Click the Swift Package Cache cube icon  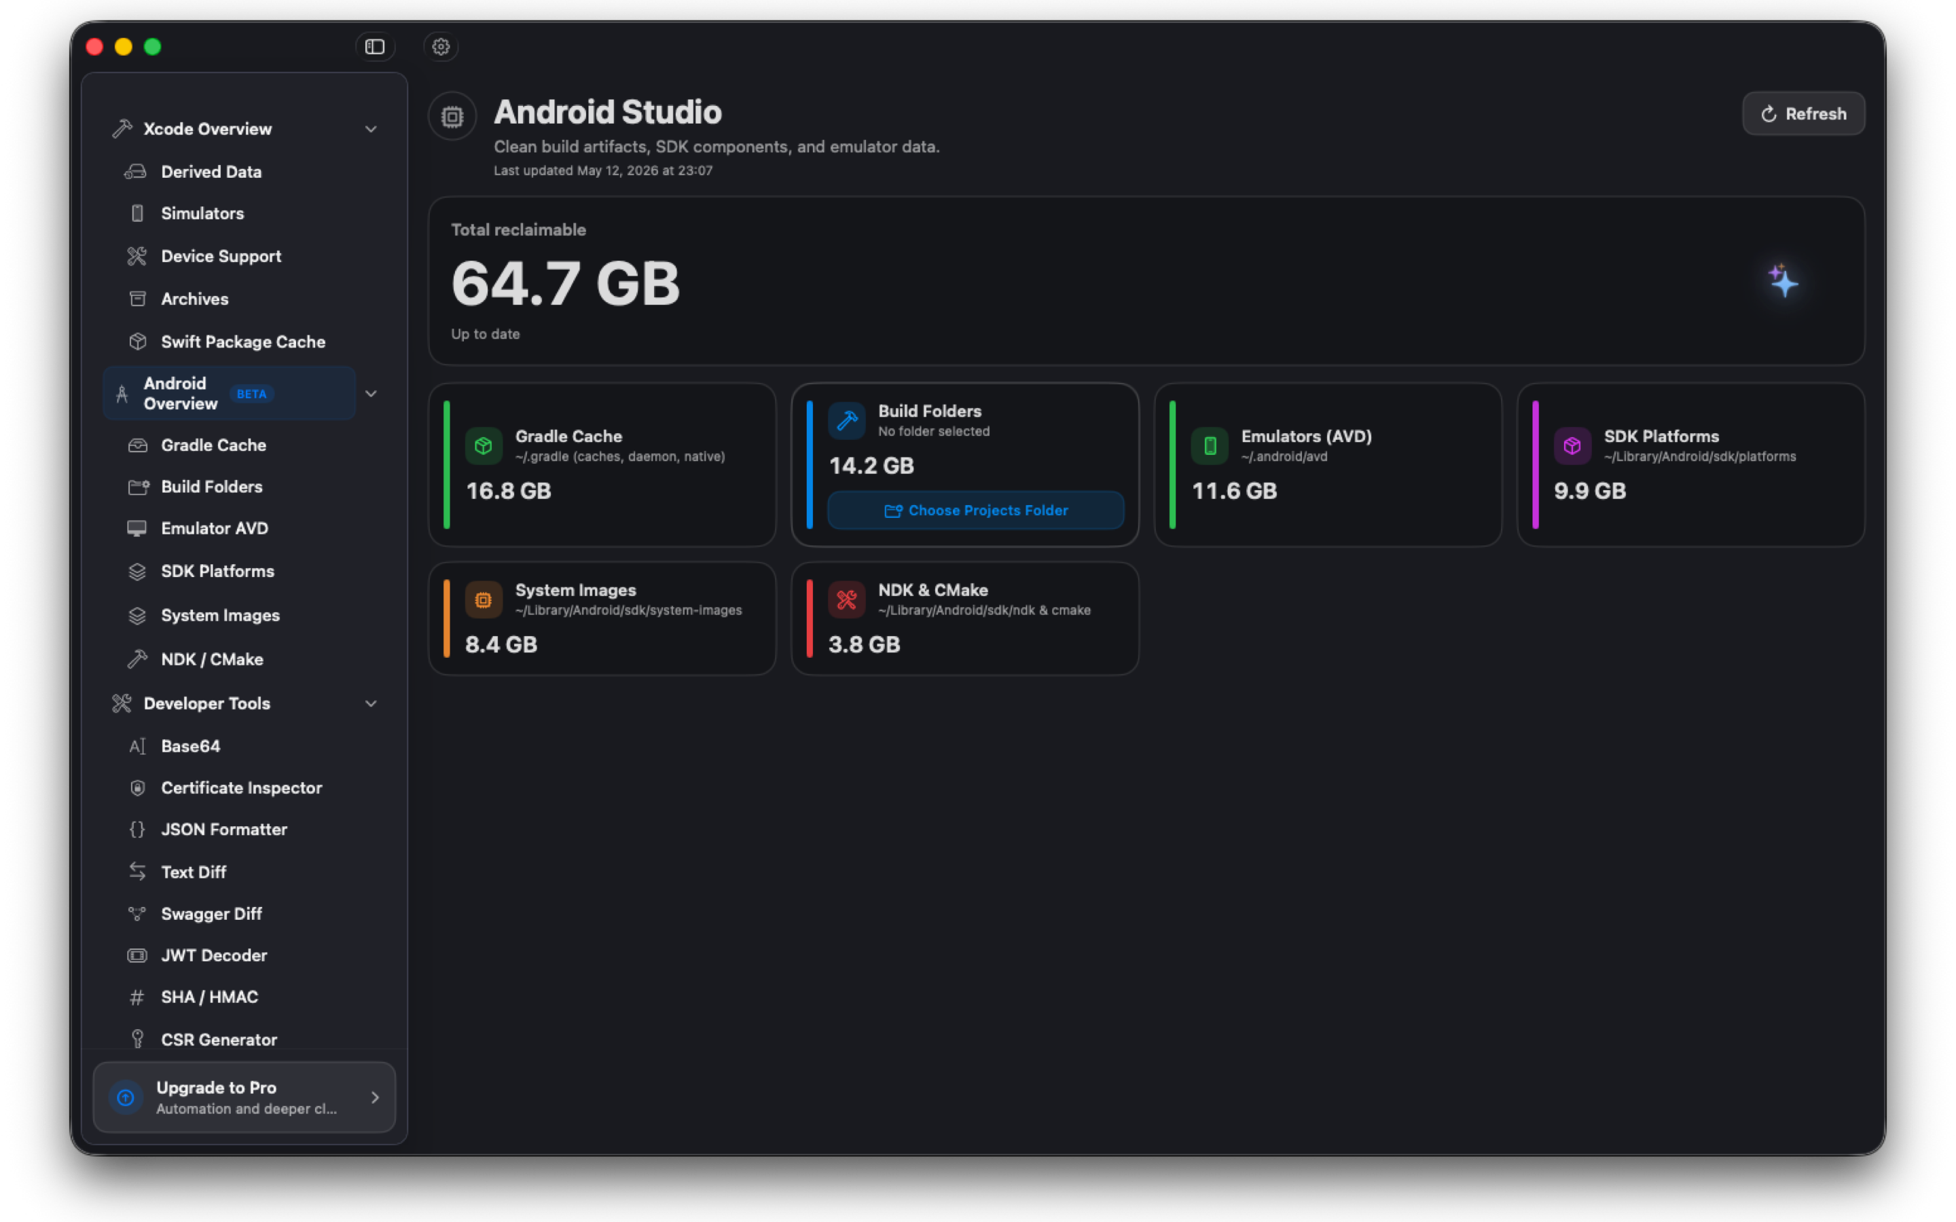[137, 342]
